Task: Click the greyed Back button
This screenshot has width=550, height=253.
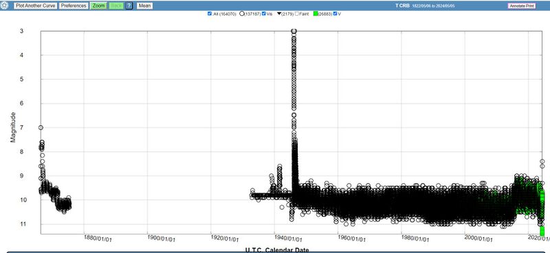Action: 116,6
